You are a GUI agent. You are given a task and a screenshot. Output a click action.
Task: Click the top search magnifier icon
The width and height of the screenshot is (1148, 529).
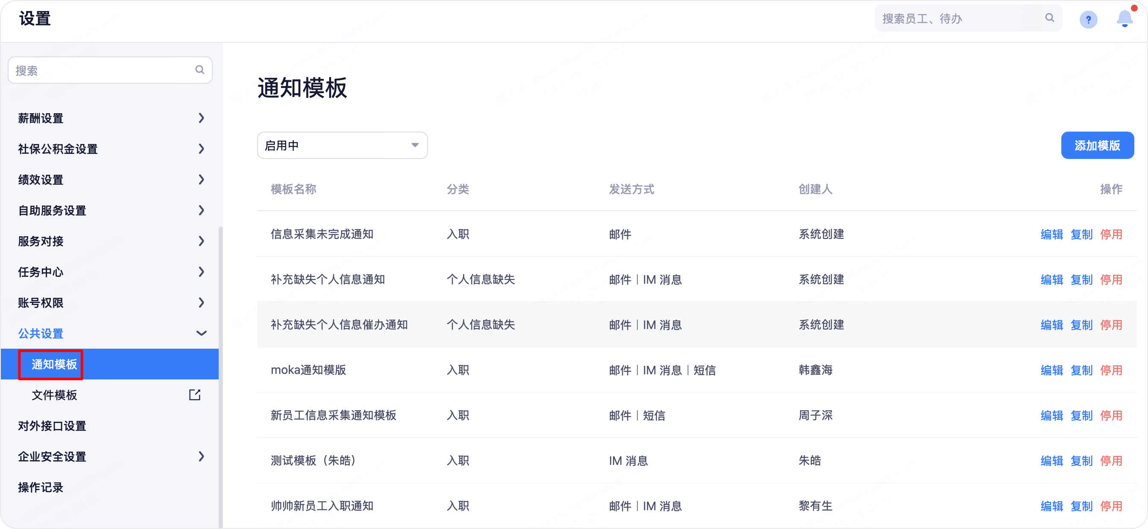pyautogui.click(x=1049, y=18)
